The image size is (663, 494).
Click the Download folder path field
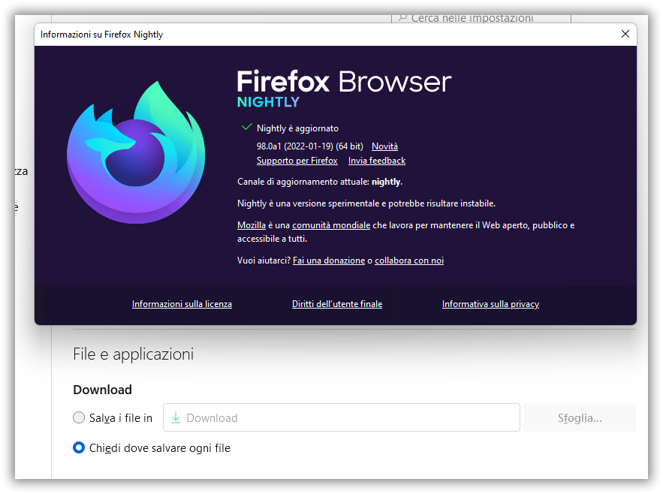341,417
